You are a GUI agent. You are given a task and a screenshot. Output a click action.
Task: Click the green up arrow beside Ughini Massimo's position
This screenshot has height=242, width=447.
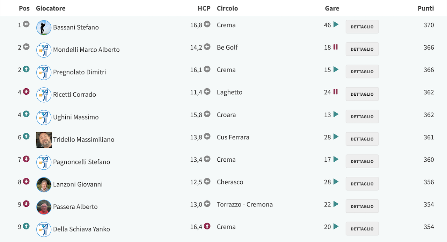[26, 114]
